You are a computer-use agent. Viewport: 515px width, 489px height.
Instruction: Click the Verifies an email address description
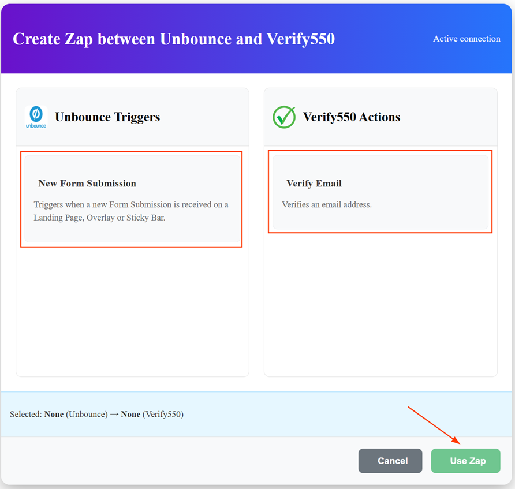pyautogui.click(x=327, y=204)
